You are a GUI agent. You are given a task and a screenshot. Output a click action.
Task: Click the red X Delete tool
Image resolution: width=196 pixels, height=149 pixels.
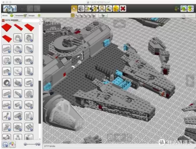tap(123, 8)
